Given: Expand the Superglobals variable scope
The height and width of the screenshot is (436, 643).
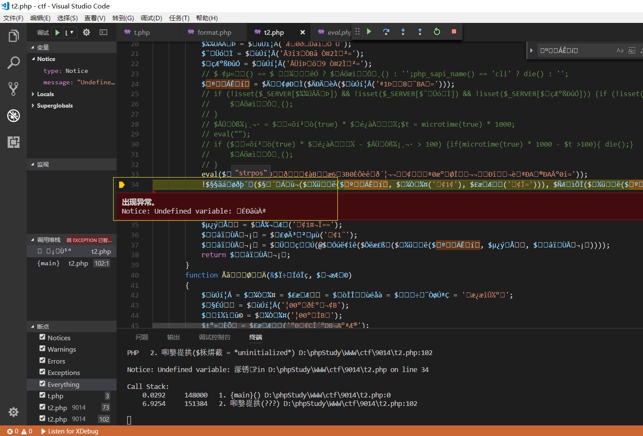Looking at the screenshot, I should click(33, 106).
